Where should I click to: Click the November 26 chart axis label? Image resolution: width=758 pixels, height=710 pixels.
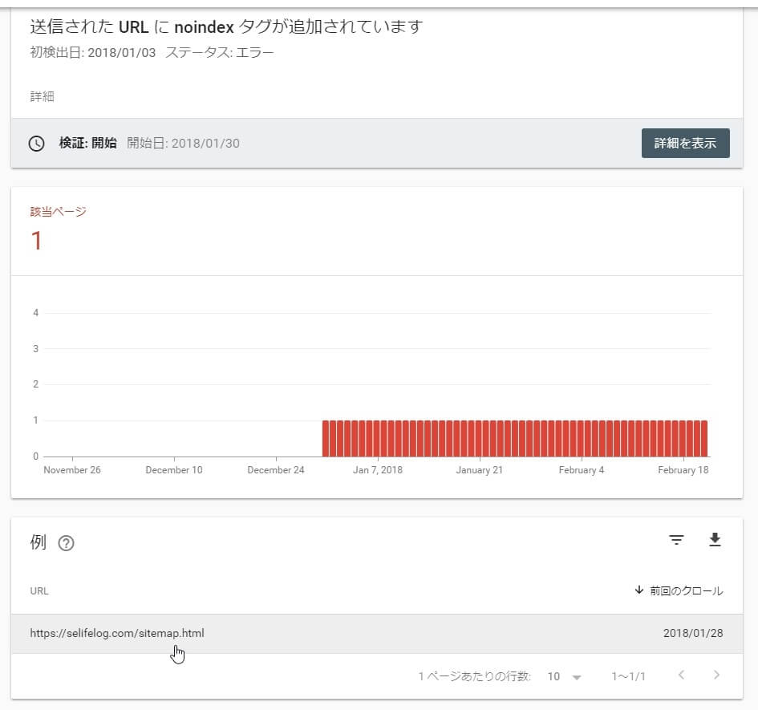[72, 470]
